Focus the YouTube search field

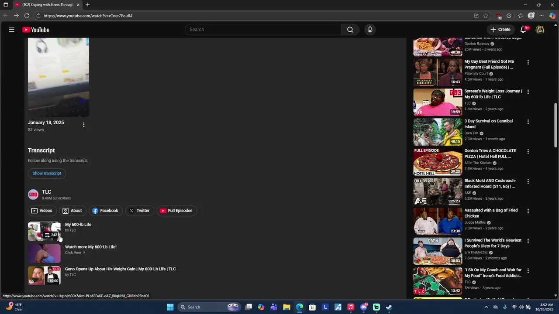tap(263, 30)
